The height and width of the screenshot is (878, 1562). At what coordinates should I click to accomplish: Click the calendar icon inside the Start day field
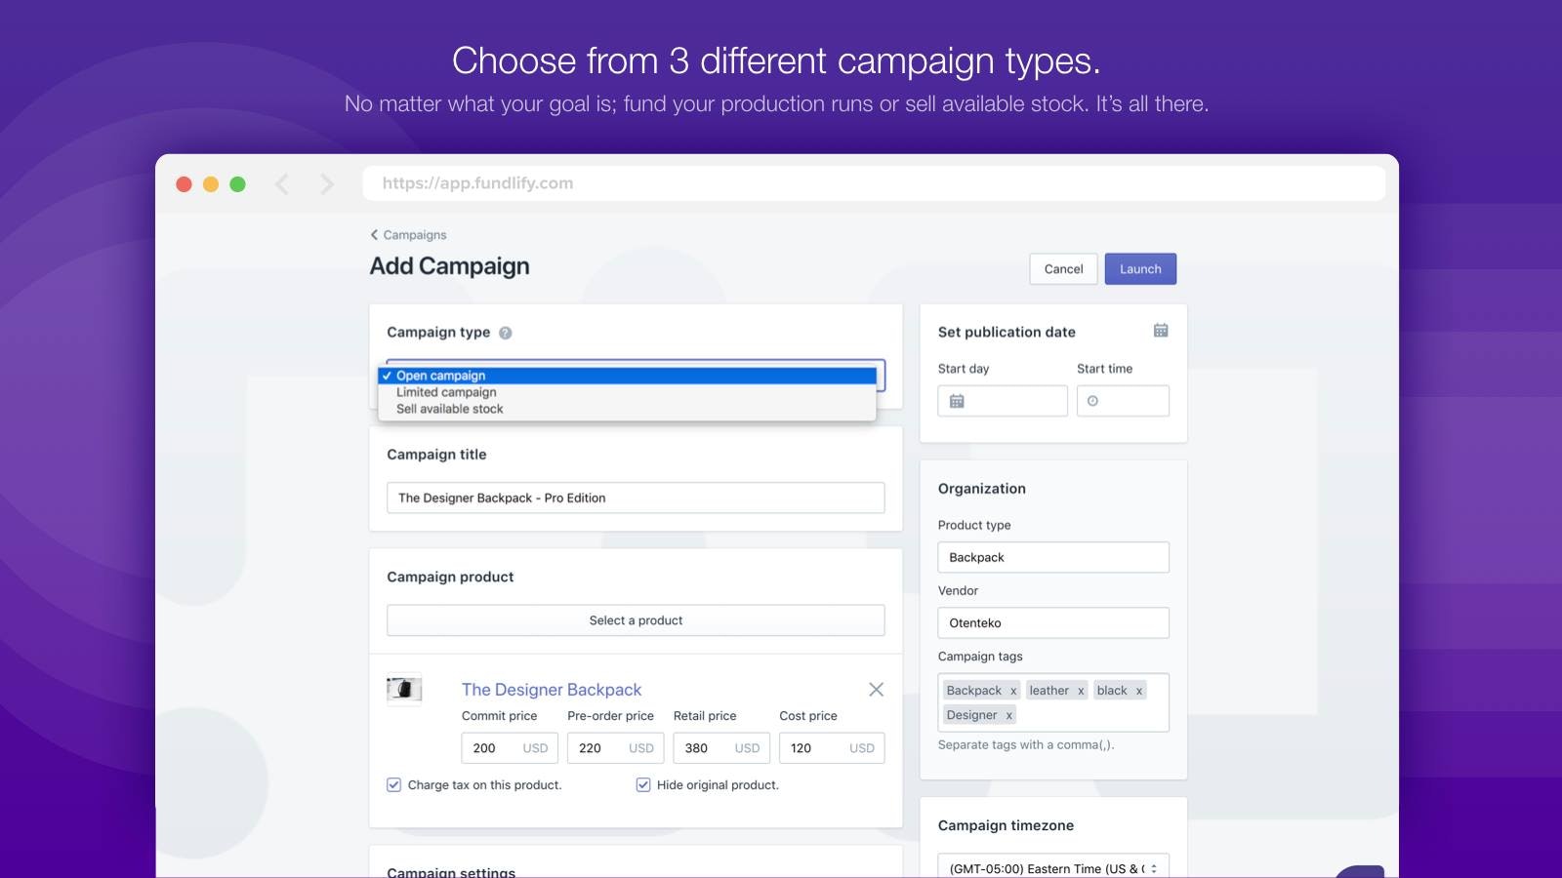click(959, 400)
